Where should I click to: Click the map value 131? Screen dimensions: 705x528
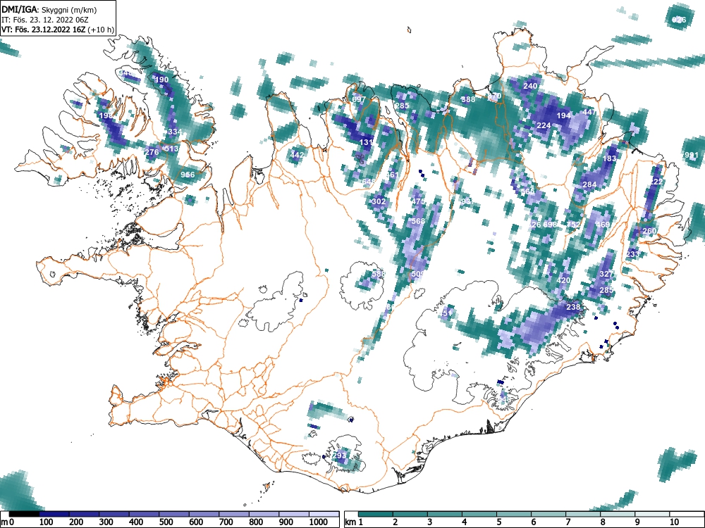(x=367, y=142)
